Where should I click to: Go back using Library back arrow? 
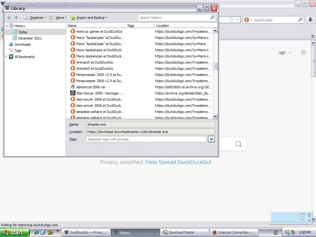[x=9, y=18]
